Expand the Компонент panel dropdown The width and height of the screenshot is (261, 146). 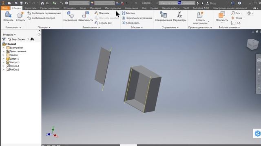click(13, 27)
